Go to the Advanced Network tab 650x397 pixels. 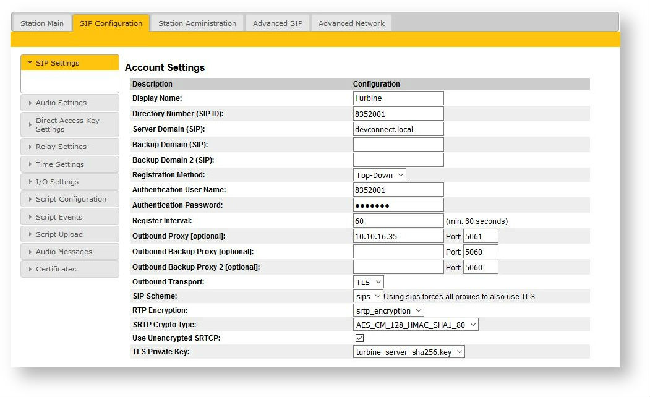coord(351,23)
